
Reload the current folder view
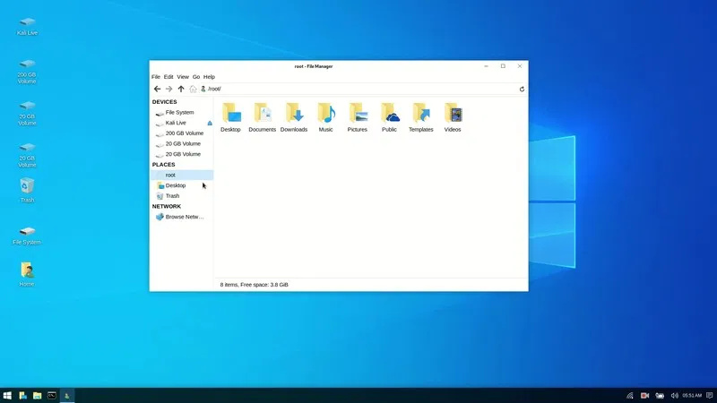click(x=522, y=89)
